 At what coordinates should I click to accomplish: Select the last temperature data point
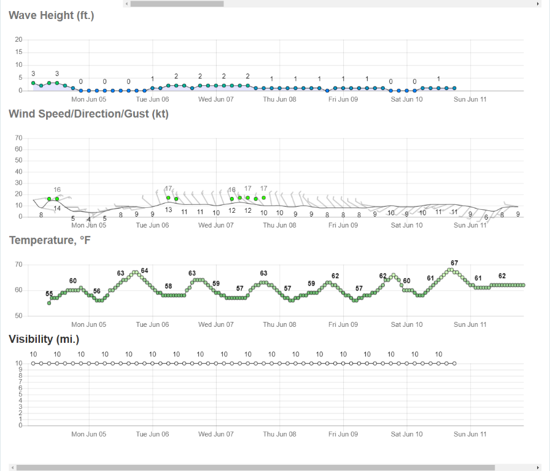[x=523, y=285]
